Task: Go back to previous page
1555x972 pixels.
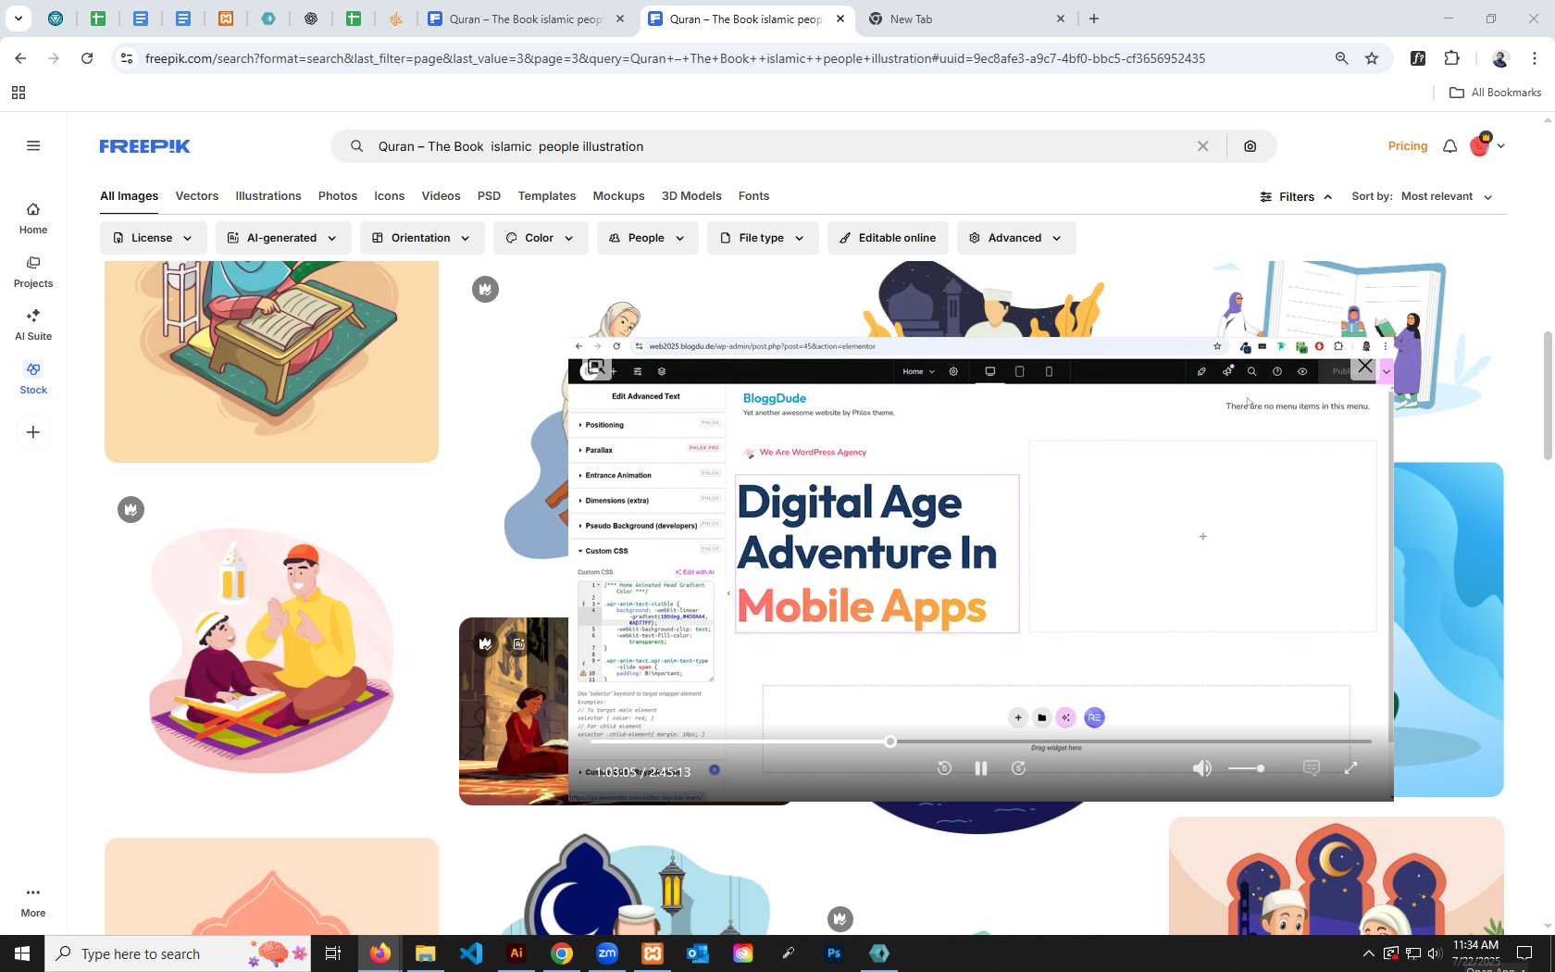Action: coord(20,58)
